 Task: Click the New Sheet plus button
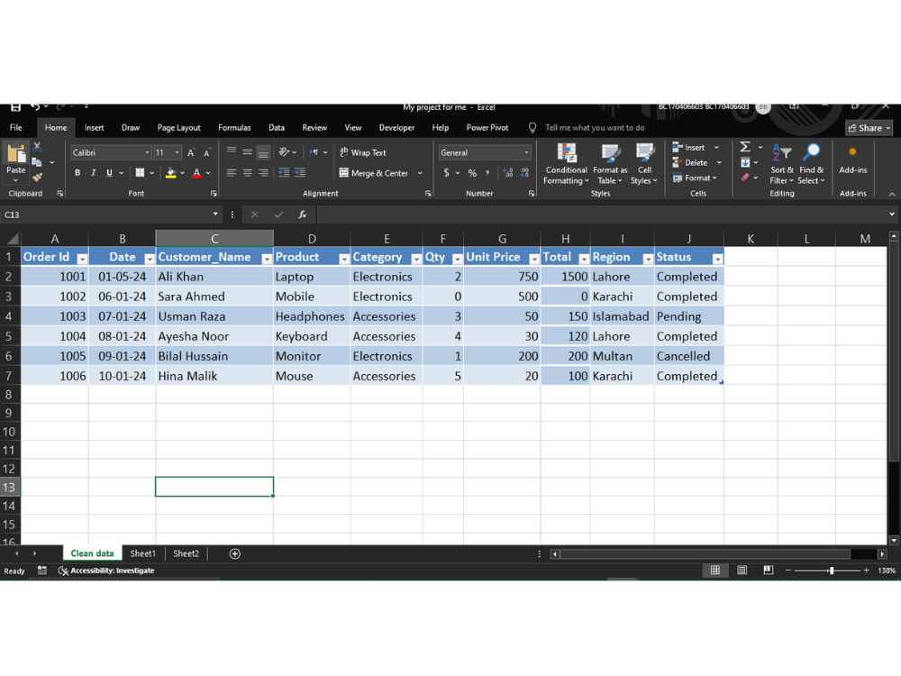235,553
